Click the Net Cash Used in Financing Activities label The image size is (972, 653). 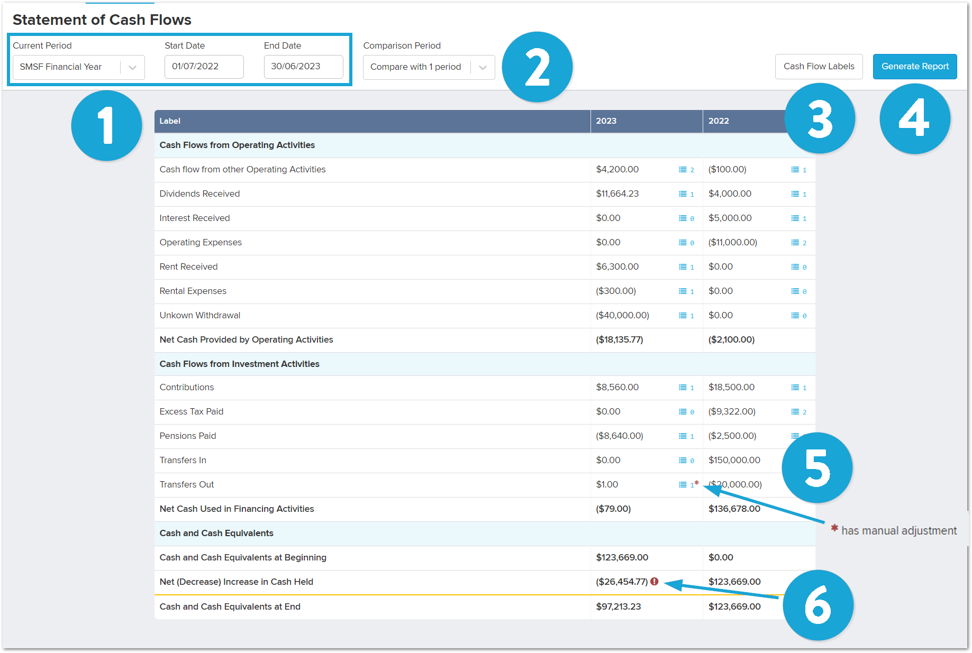[x=237, y=509]
